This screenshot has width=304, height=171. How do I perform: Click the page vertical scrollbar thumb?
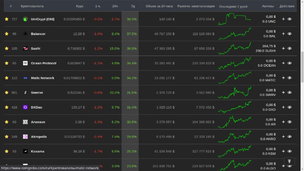(302, 67)
